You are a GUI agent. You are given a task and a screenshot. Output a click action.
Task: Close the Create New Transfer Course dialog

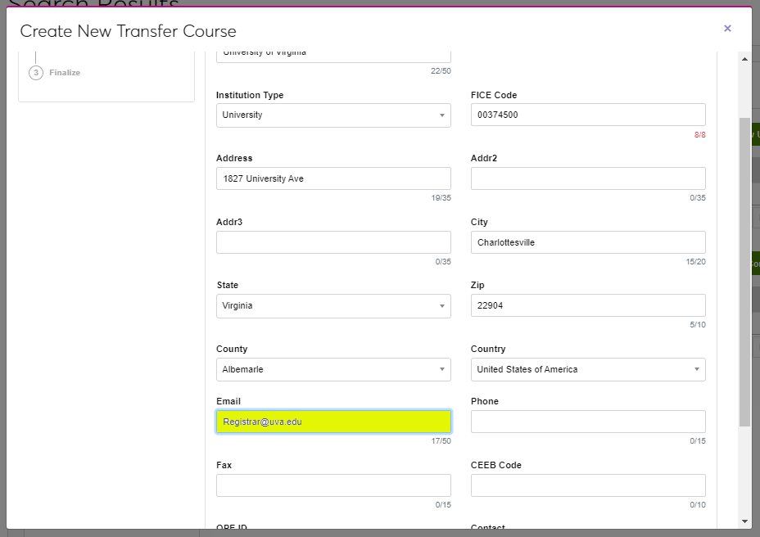pos(727,29)
